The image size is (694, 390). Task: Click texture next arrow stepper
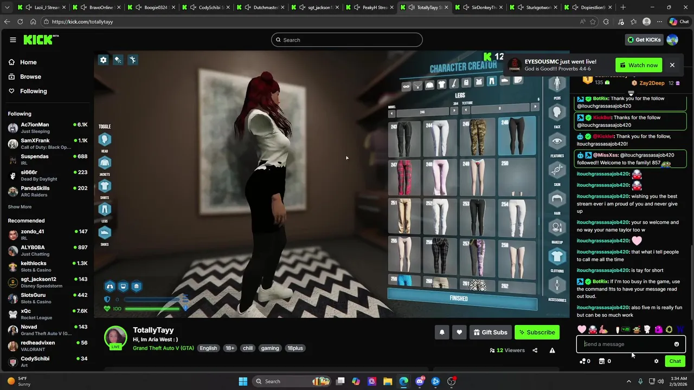(x=535, y=107)
